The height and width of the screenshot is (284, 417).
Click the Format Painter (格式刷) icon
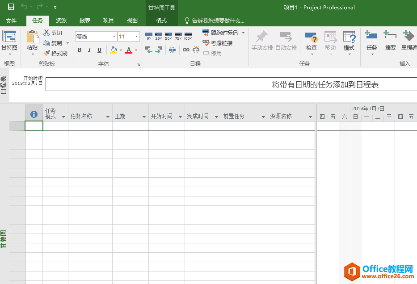(x=46, y=53)
